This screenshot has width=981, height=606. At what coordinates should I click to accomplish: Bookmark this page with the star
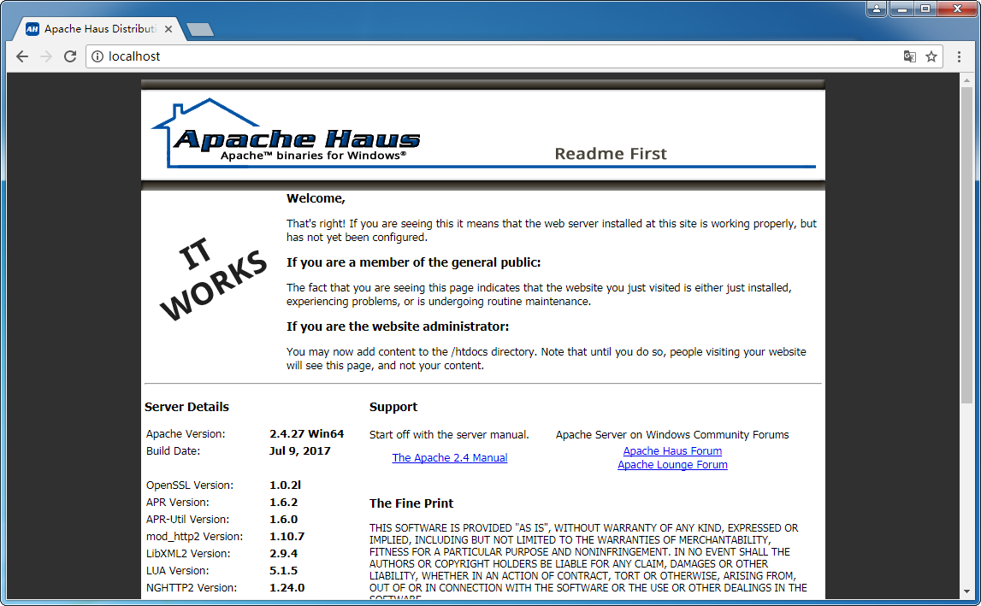pyautogui.click(x=931, y=56)
